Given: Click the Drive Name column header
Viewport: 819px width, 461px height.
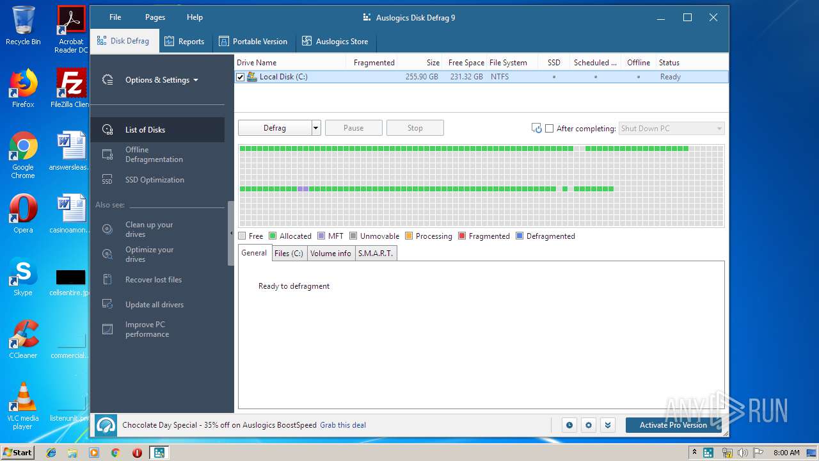Looking at the screenshot, I should click(290, 63).
